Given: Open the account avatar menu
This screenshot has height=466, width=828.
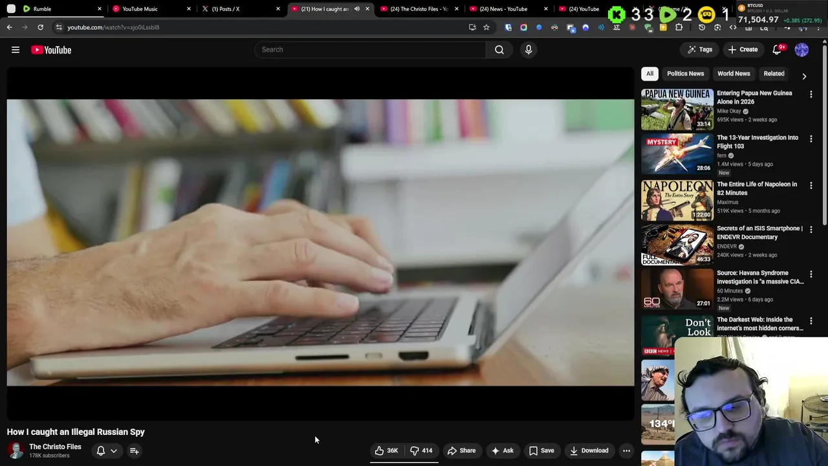Looking at the screenshot, I should pos(801,50).
